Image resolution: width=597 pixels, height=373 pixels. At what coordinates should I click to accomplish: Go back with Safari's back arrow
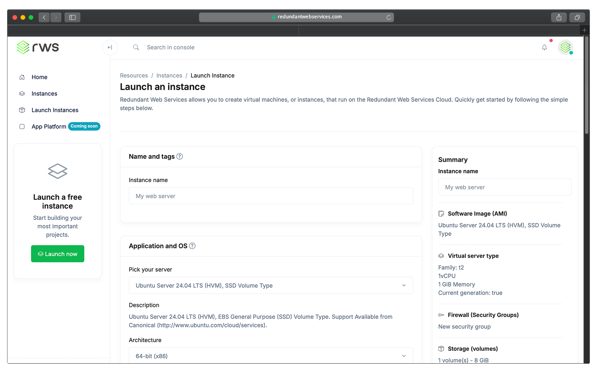[x=44, y=17]
